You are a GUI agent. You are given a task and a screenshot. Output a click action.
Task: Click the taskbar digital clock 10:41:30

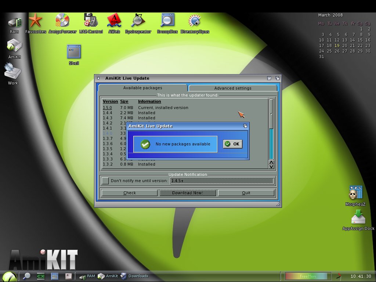coord(361,276)
